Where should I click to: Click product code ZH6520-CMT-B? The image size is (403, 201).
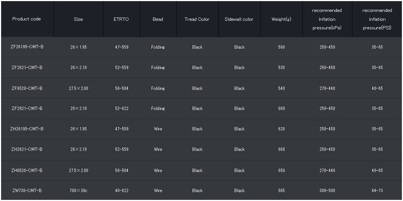(27, 171)
